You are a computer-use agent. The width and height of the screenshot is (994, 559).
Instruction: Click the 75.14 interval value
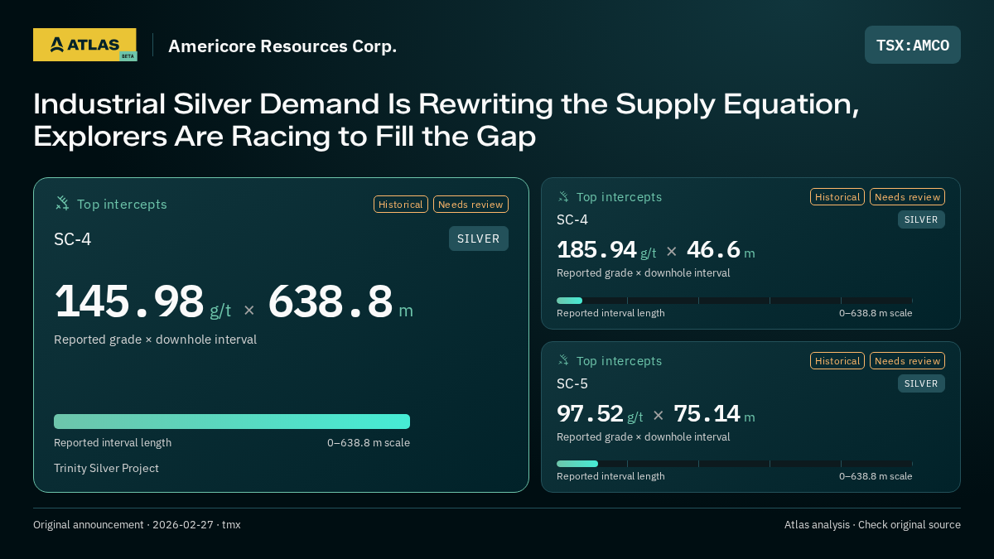point(707,413)
